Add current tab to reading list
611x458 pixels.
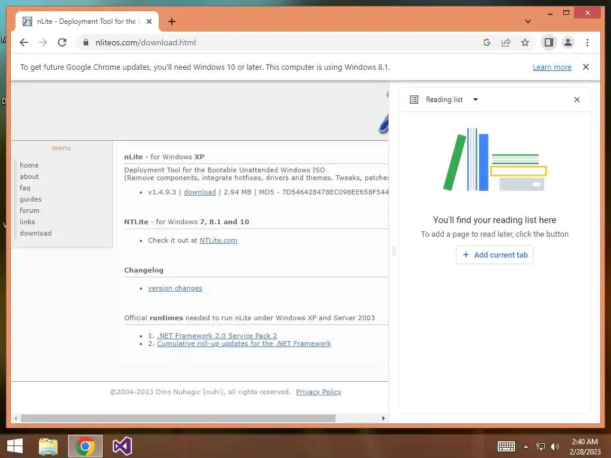point(495,255)
